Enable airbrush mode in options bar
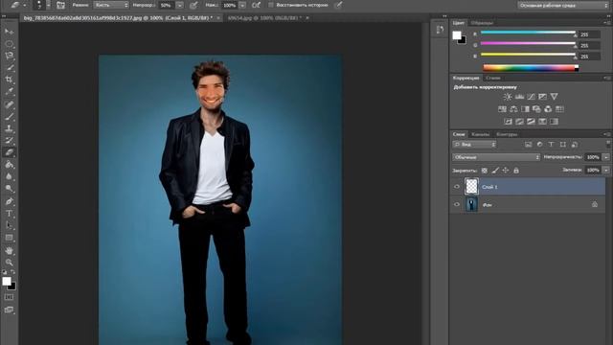Screen dimensions: 613x345 pyautogui.click(x=256, y=5)
